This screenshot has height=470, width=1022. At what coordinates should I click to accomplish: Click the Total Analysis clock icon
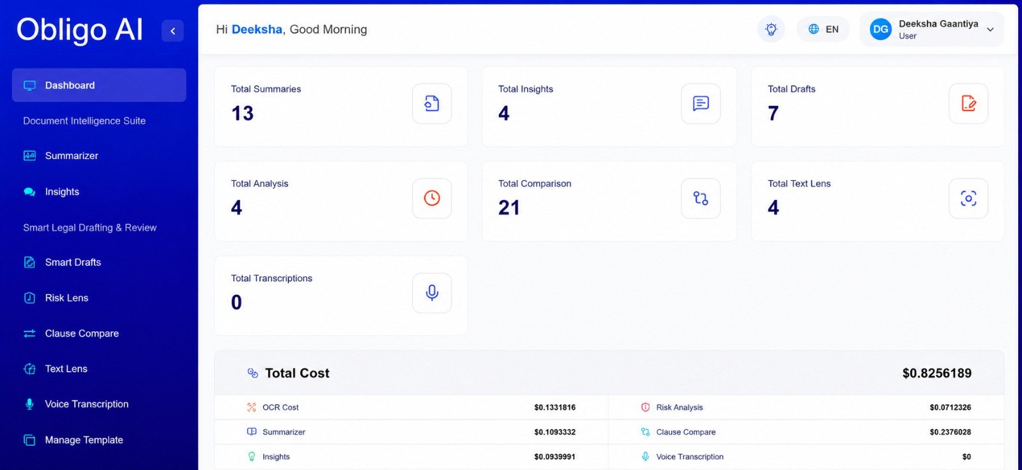432,199
